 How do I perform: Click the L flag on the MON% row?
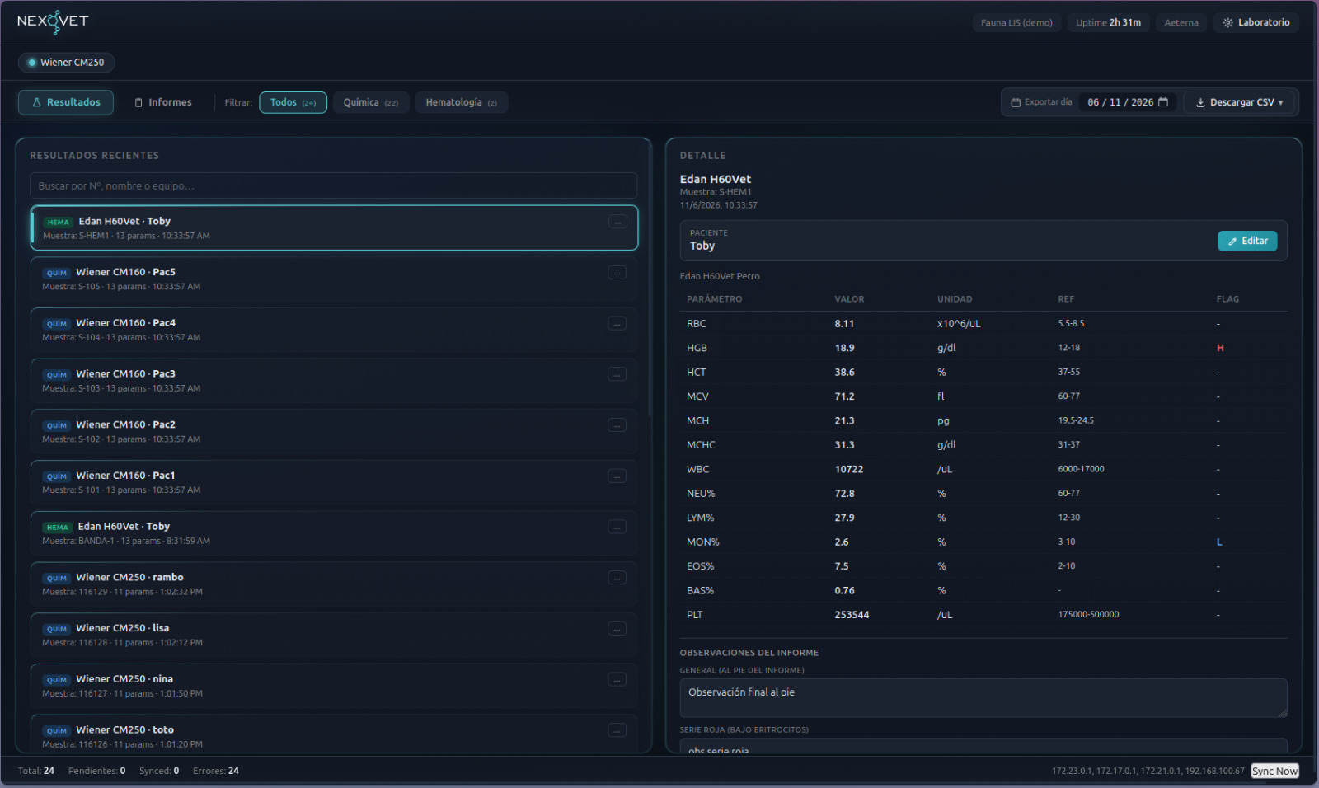point(1219,542)
